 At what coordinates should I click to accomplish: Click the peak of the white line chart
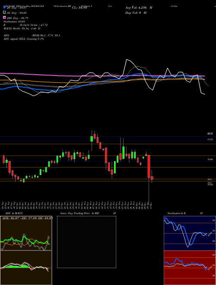(127, 60)
